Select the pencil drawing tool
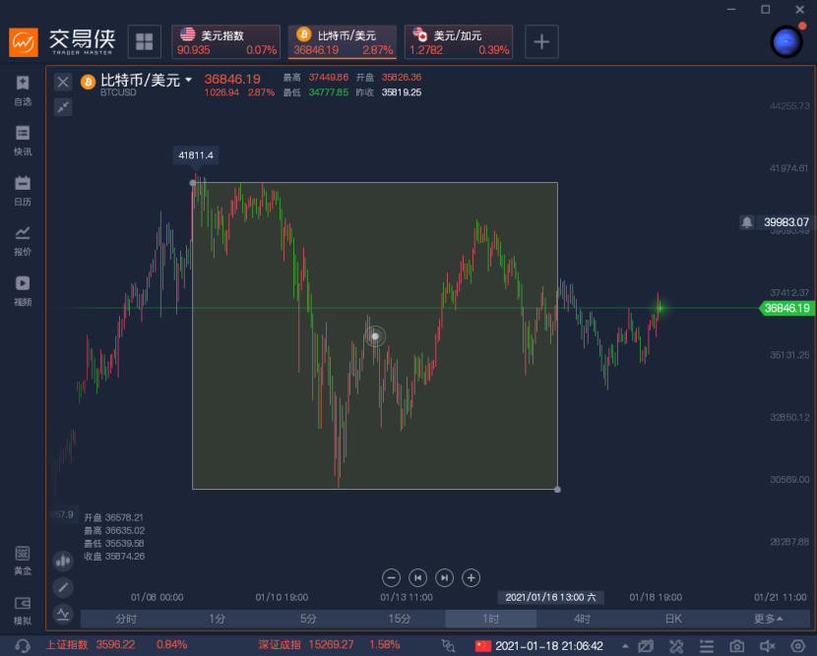The image size is (817, 656). click(x=63, y=587)
